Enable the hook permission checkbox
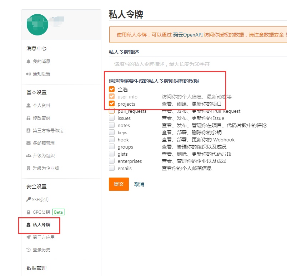The width and height of the screenshot is (287, 276). tap(112, 139)
